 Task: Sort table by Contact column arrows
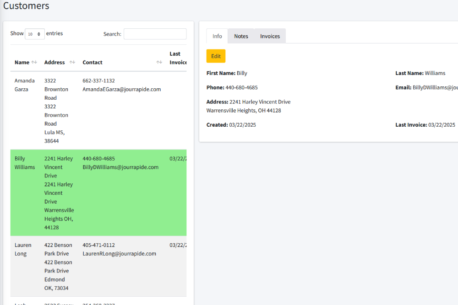pyautogui.click(x=159, y=63)
